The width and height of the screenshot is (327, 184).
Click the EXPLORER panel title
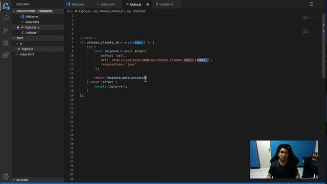pos(22,5)
